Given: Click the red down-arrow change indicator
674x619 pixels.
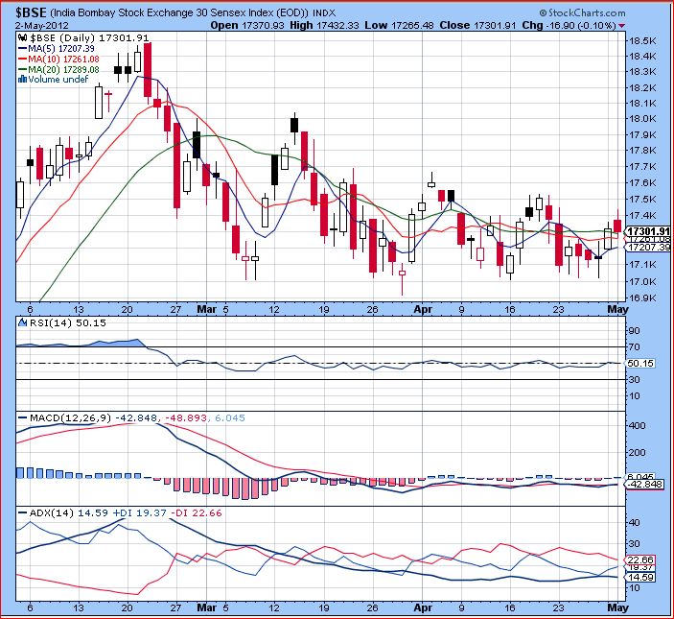Looking at the screenshot, I should pyautogui.click(x=621, y=26).
